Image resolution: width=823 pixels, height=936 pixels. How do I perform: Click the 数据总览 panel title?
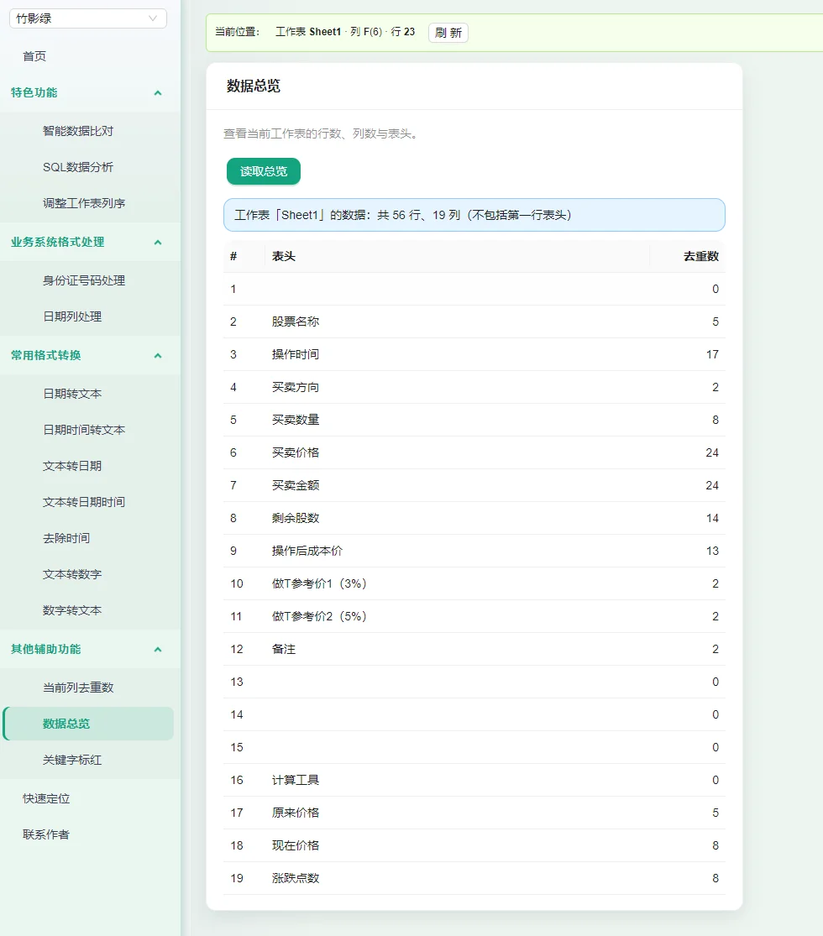coord(254,86)
